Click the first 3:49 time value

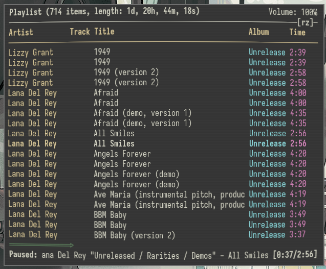[x=297, y=214]
